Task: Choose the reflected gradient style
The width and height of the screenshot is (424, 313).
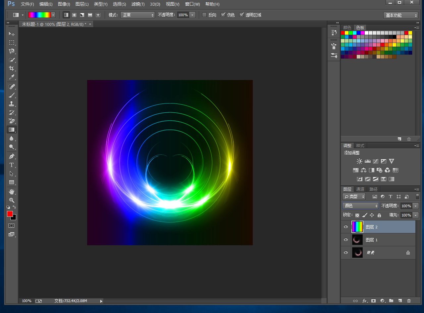Action: pyautogui.click(x=90, y=15)
